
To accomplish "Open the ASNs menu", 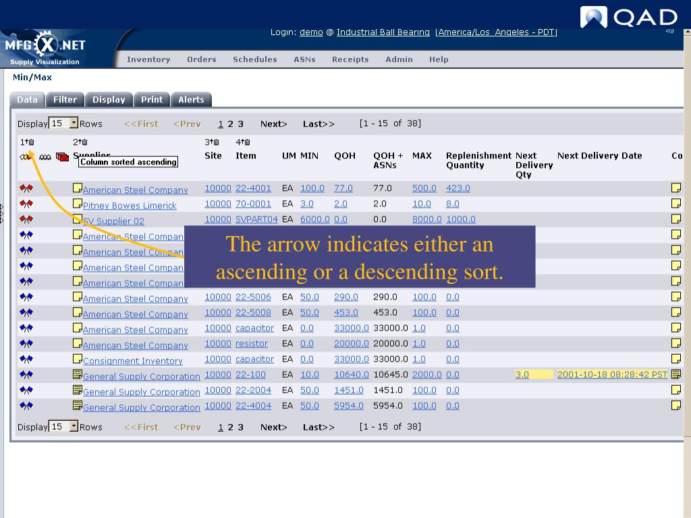I will [x=304, y=59].
